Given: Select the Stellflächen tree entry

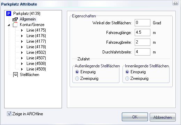Looking at the screenshot, I should (x=30, y=75).
